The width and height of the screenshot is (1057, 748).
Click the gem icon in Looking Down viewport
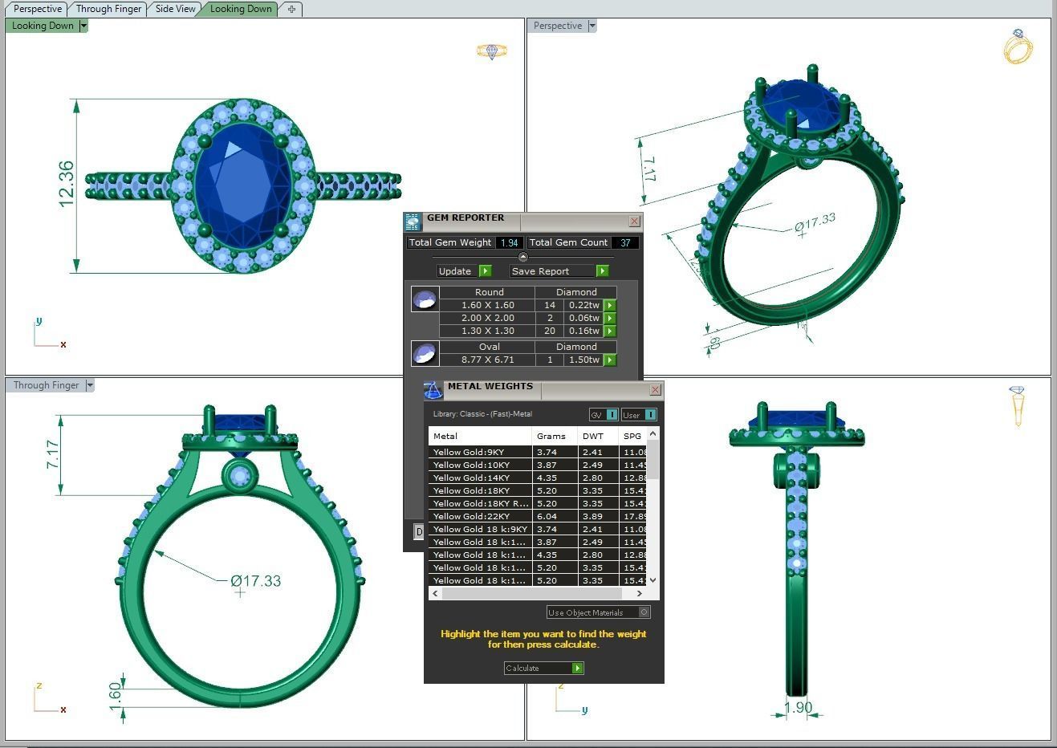491,51
